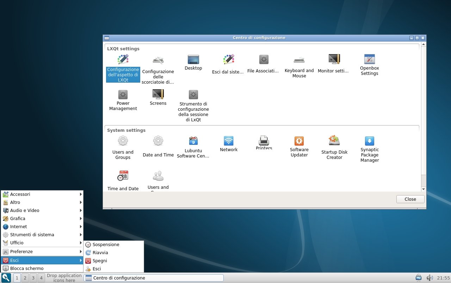Select Blocca schermo menu entry

(27, 268)
